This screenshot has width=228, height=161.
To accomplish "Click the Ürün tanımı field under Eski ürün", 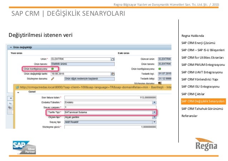I will pyautogui.click(x=165, y=64).
